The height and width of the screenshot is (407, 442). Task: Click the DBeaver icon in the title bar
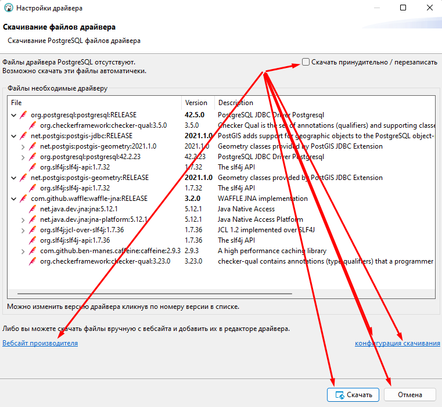point(9,8)
